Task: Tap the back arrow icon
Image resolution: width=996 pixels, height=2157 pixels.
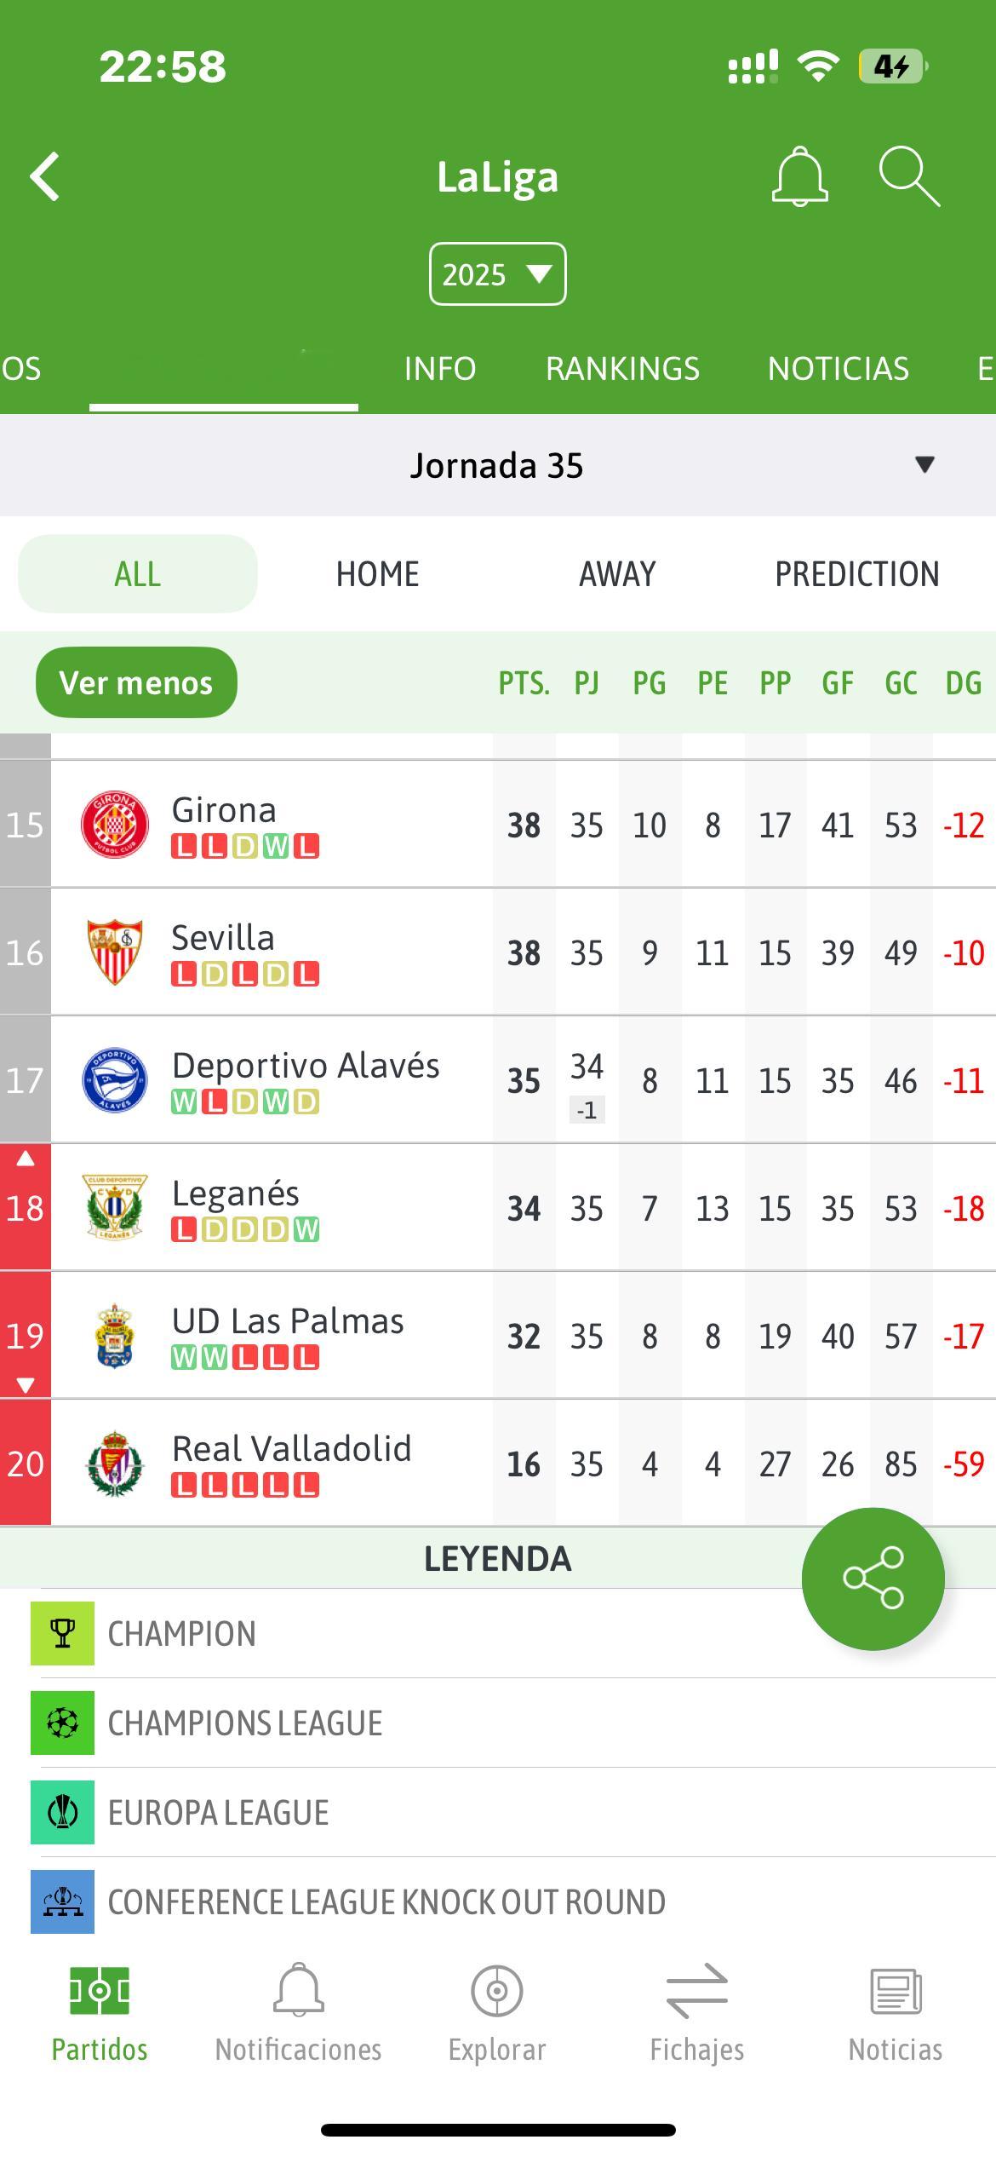Action: pos(44,177)
